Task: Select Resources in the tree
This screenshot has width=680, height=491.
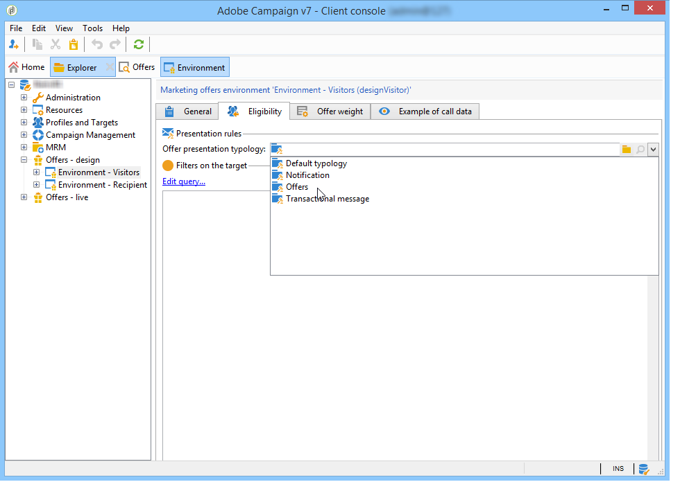Action: click(64, 110)
